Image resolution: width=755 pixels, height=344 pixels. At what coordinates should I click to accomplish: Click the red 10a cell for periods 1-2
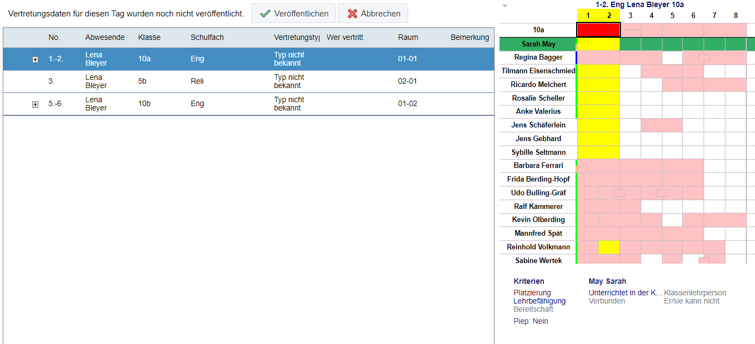(x=599, y=30)
